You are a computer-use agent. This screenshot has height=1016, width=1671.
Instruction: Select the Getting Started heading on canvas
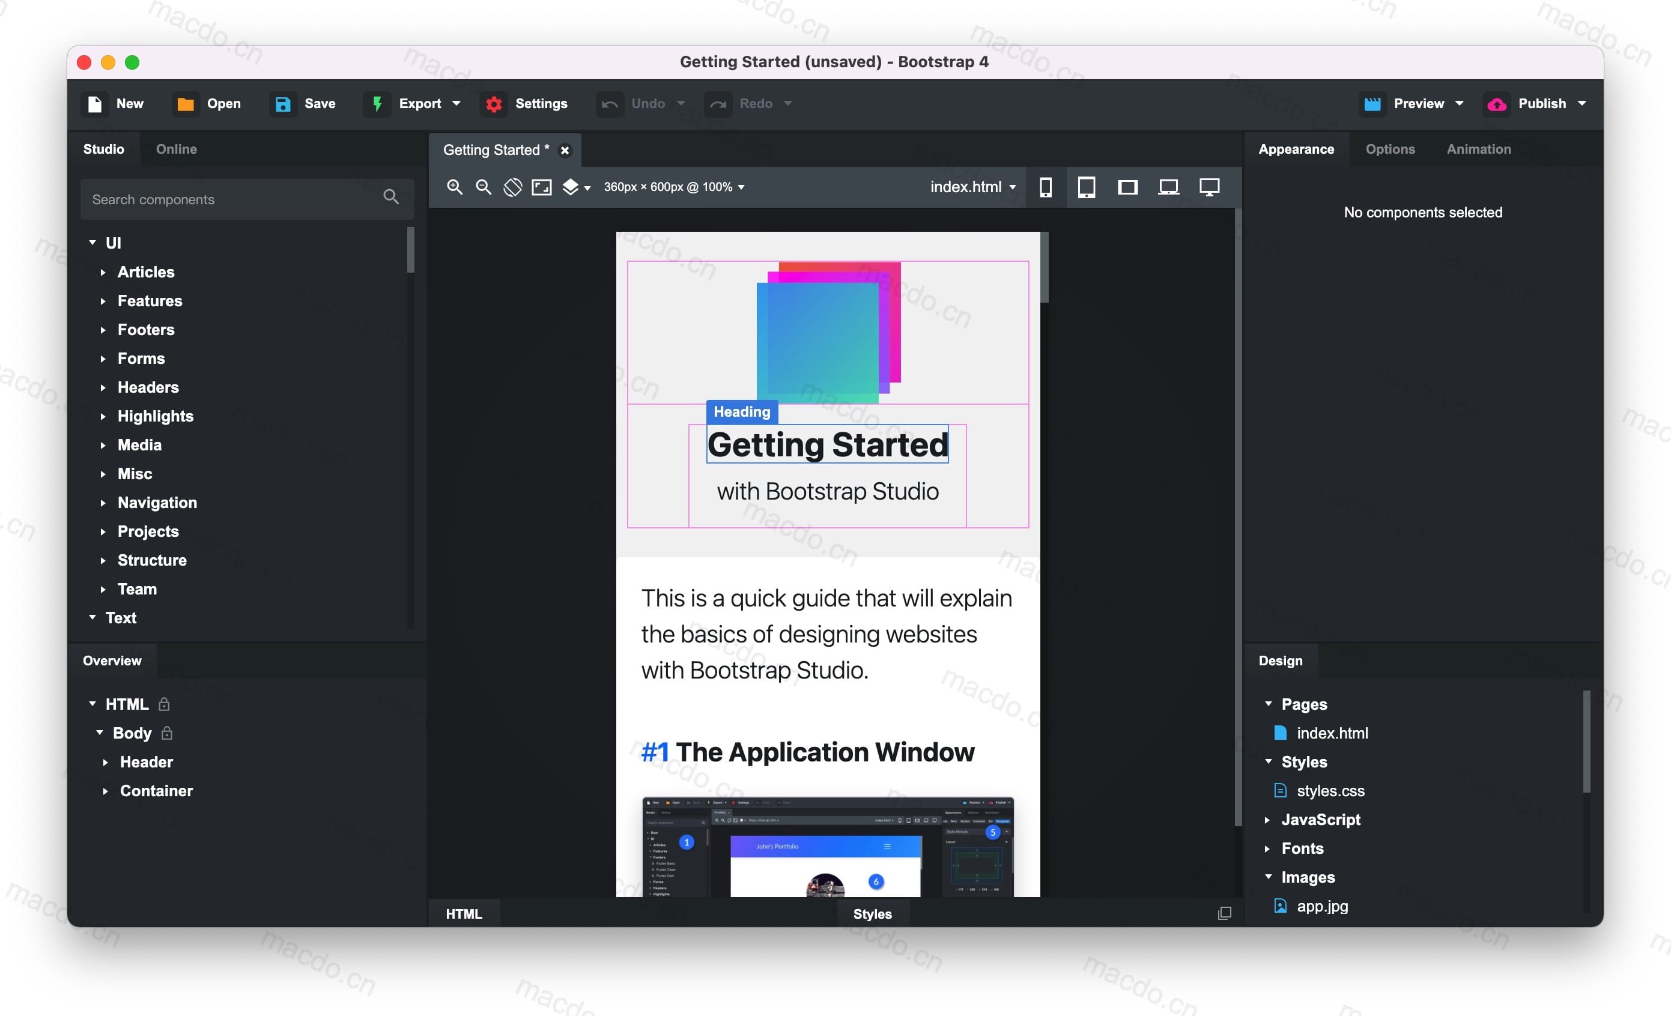pos(827,444)
